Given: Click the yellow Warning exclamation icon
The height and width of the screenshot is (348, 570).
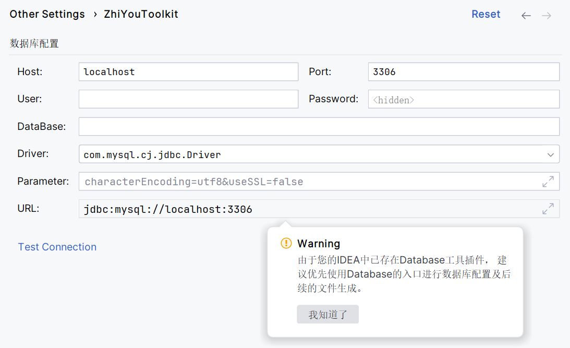Looking at the screenshot, I should coord(286,243).
